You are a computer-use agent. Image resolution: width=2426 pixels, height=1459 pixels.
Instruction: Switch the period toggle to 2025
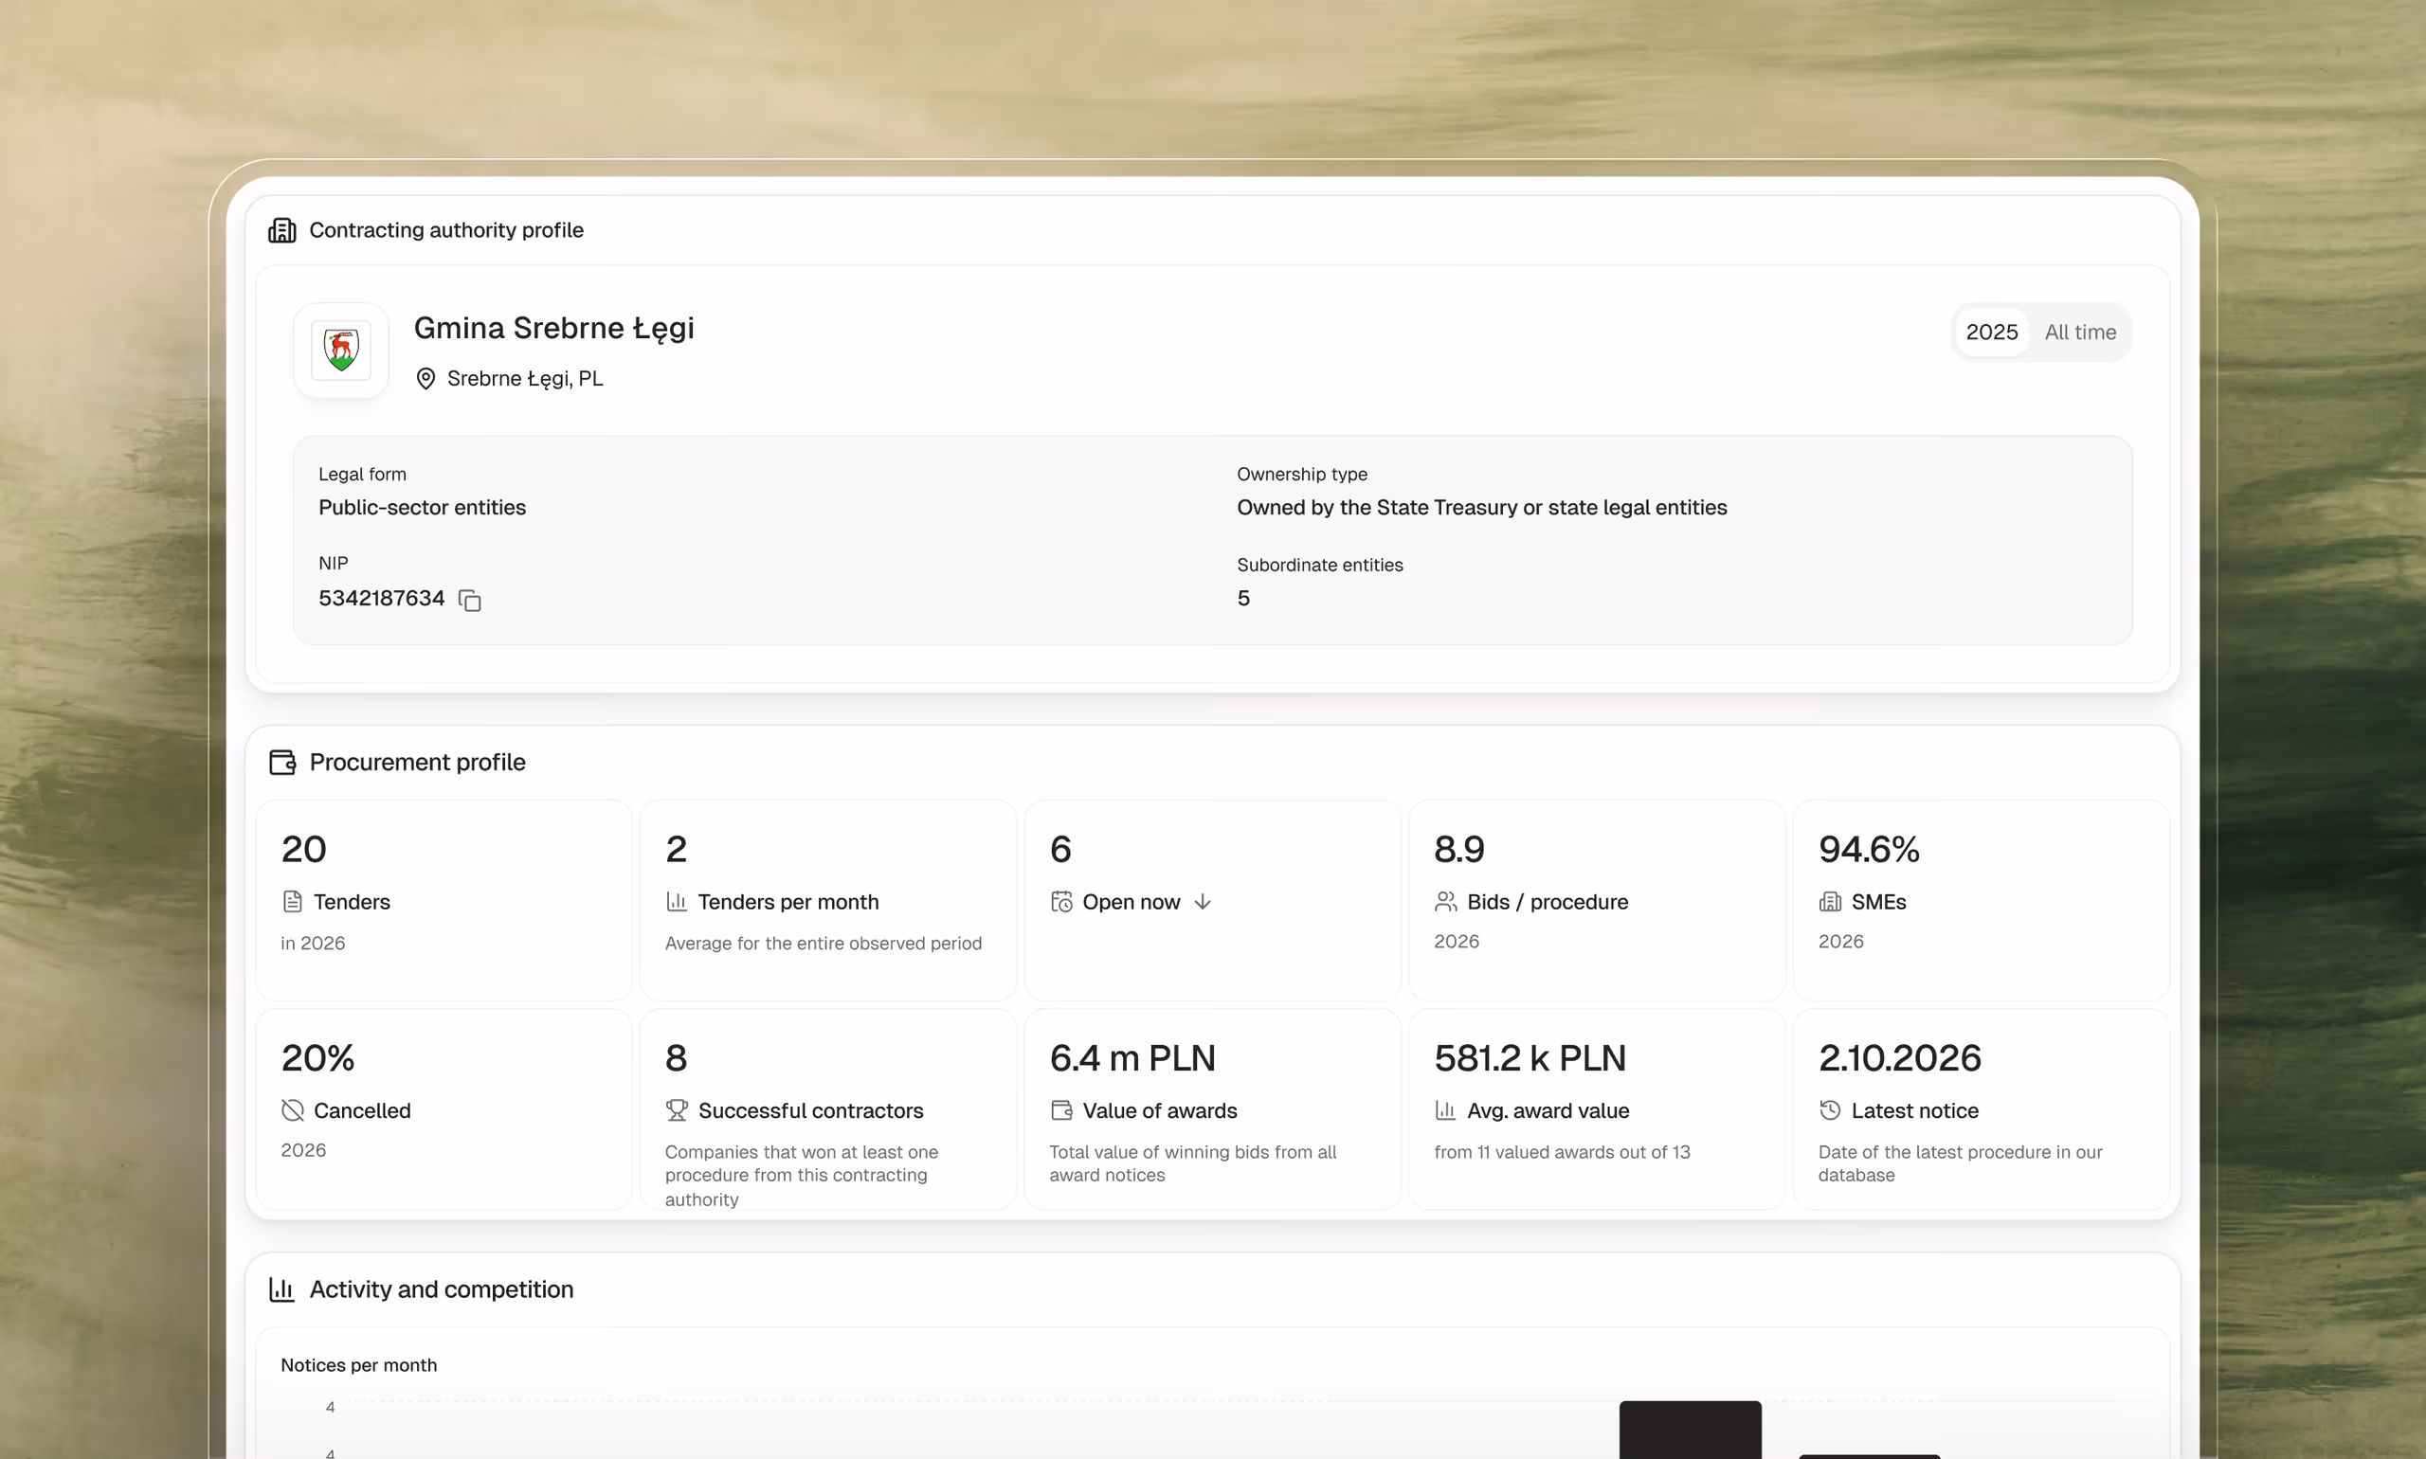1991,333
